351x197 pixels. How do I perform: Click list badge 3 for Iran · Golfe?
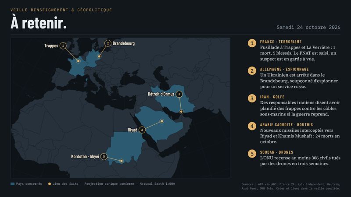click(252, 98)
